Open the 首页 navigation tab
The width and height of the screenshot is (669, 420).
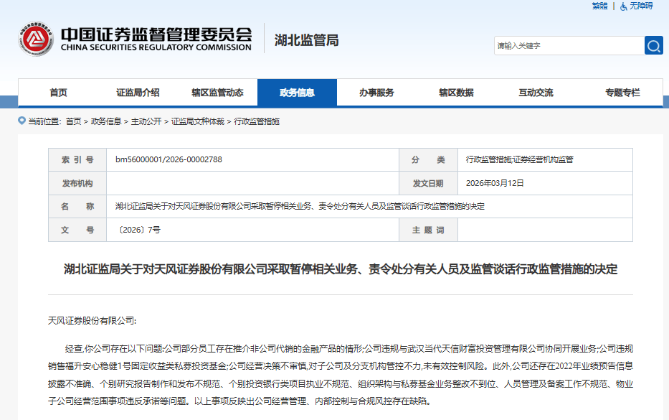pyautogui.click(x=59, y=93)
